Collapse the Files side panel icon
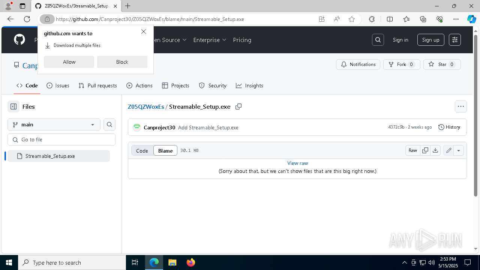The width and height of the screenshot is (480, 270). coord(13,106)
